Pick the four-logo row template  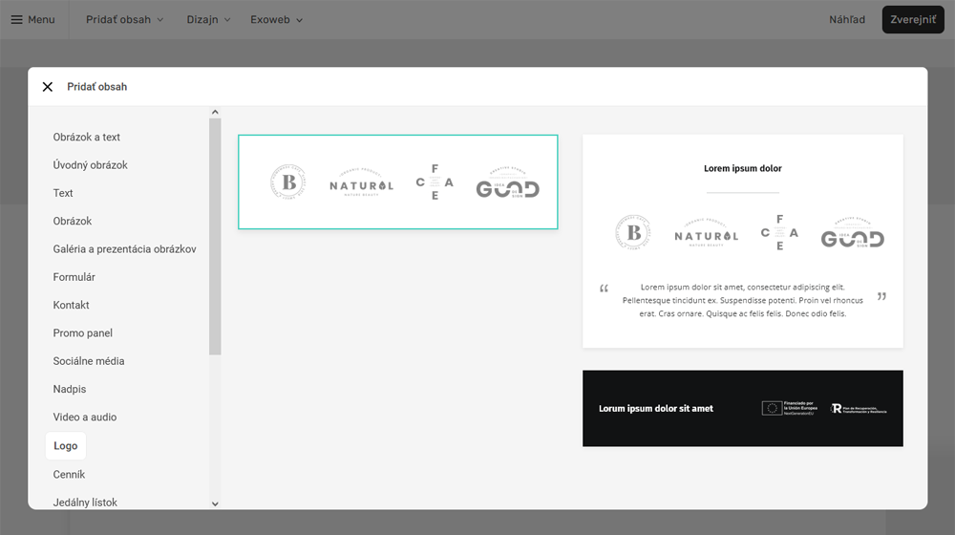point(397,182)
